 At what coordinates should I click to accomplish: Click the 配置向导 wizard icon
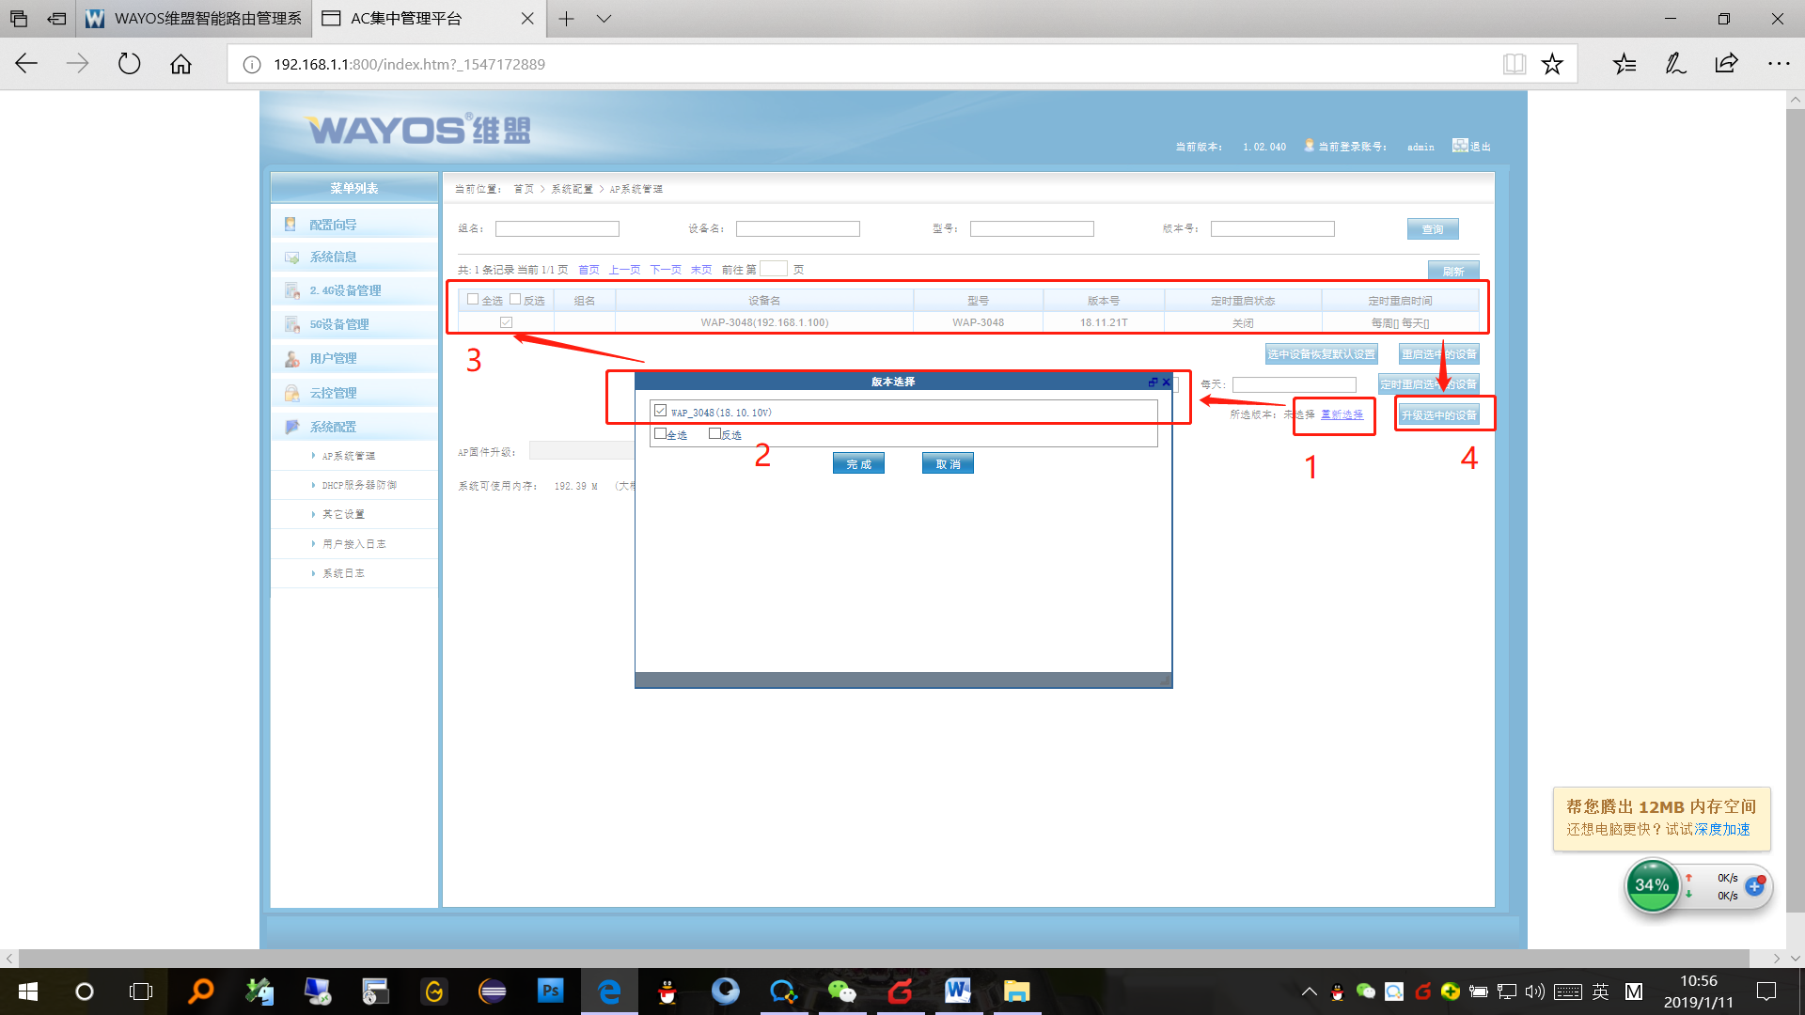click(290, 224)
